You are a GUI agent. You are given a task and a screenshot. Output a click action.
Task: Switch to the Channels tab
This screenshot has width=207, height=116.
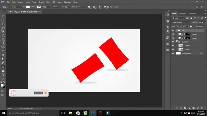(x=182, y=14)
